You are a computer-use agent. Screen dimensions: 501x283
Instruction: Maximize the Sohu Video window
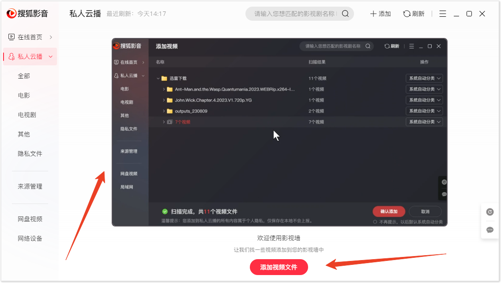click(x=469, y=14)
